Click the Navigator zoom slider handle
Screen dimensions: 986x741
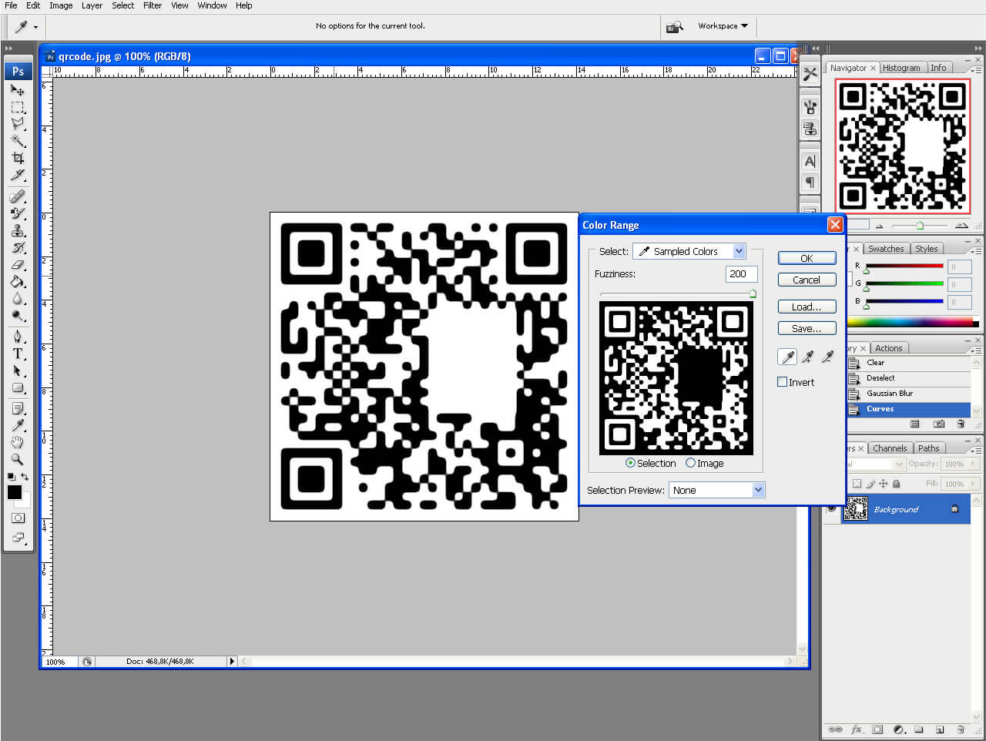(920, 226)
